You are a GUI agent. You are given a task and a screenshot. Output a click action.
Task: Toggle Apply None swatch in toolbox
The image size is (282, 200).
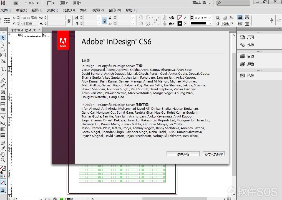pyautogui.click(x=3, y=182)
